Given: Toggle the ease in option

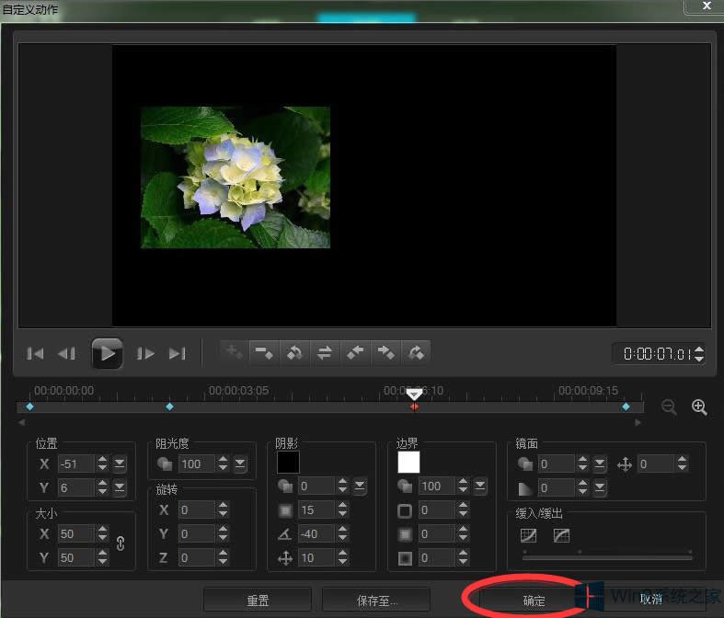Looking at the screenshot, I should 528,535.
